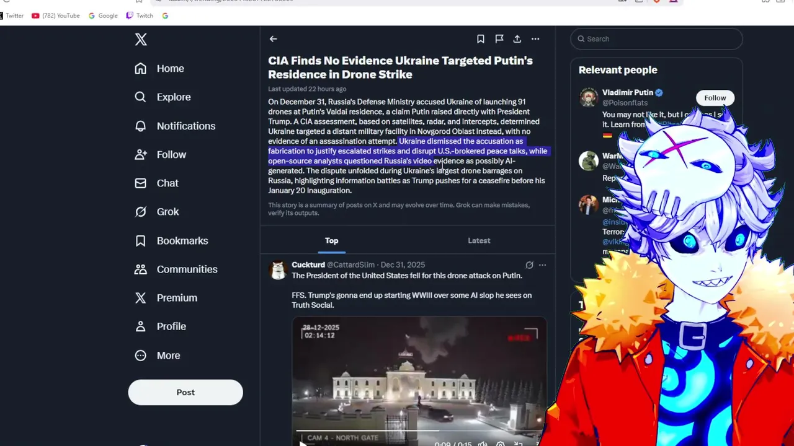Image resolution: width=794 pixels, height=446 pixels.
Task: Click the More circle-dots icon
Action: tap(141, 356)
